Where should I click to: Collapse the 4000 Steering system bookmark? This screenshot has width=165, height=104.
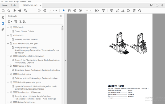coord(8,66)
